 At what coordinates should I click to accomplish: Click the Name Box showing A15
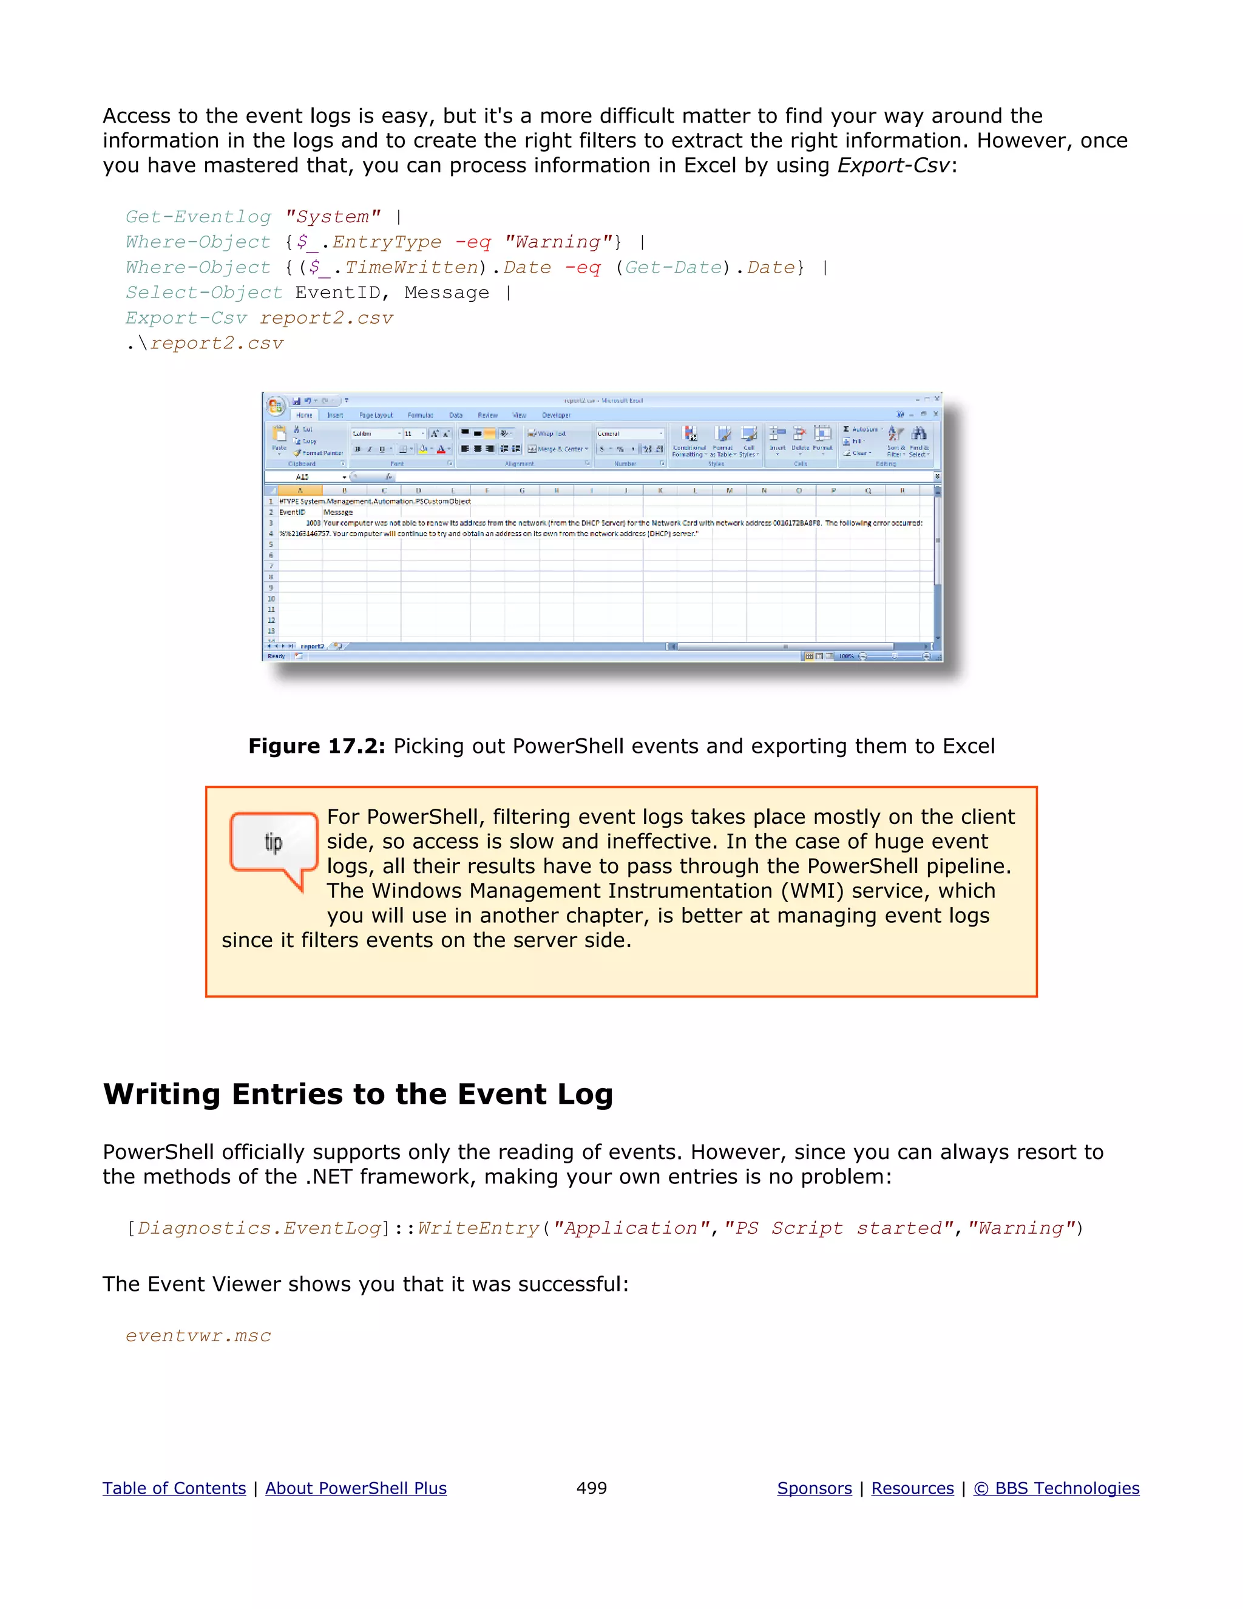tap(307, 477)
